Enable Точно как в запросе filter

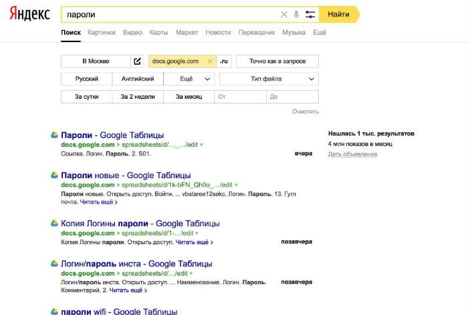click(x=277, y=61)
